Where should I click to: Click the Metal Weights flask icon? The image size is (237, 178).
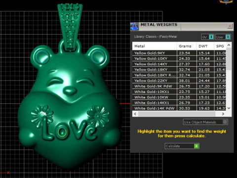click(x=134, y=27)
